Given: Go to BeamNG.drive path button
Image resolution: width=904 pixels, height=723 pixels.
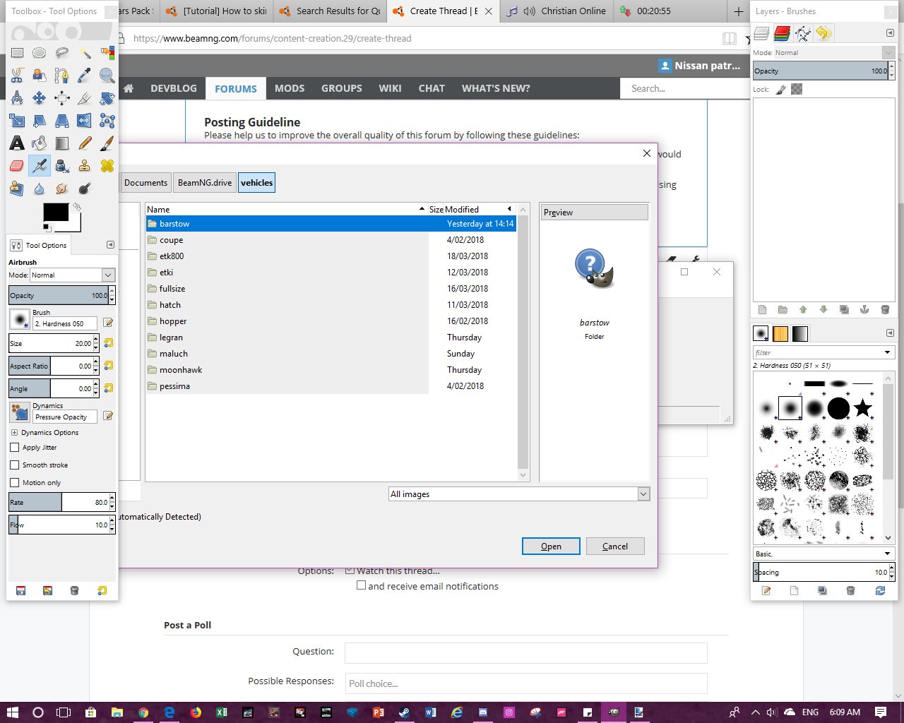Looking at the screenshot, I should click(x=205, y=183).
